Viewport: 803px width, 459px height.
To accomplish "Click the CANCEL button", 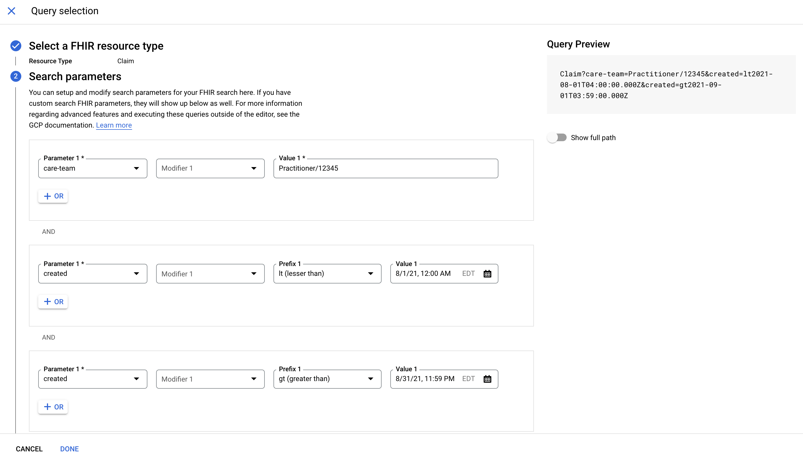I will 29,449.
